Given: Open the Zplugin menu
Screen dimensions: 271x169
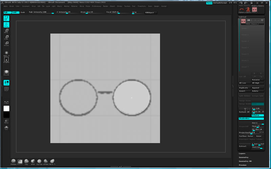Looking at the screenshot, I should click(157, 6).
